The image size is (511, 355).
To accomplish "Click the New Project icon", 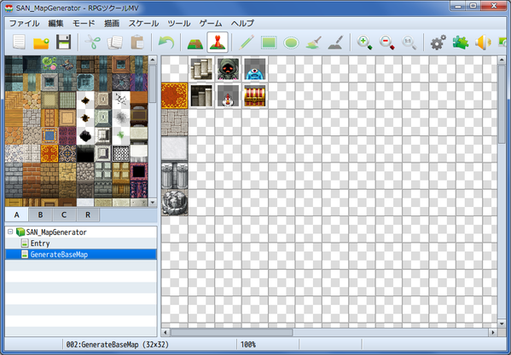I will [x=20, y=43].
